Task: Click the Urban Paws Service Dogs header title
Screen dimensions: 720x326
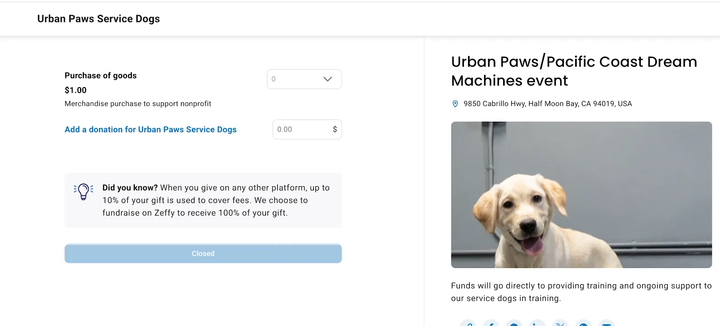Action: [99, 19]
